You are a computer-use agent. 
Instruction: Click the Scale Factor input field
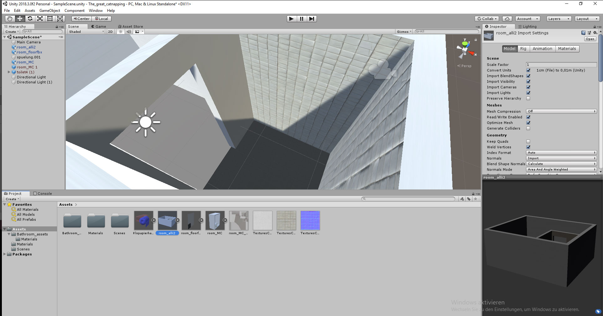pos(561,65)
